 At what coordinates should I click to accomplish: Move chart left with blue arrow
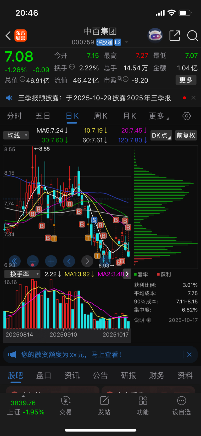coord(69,261)
